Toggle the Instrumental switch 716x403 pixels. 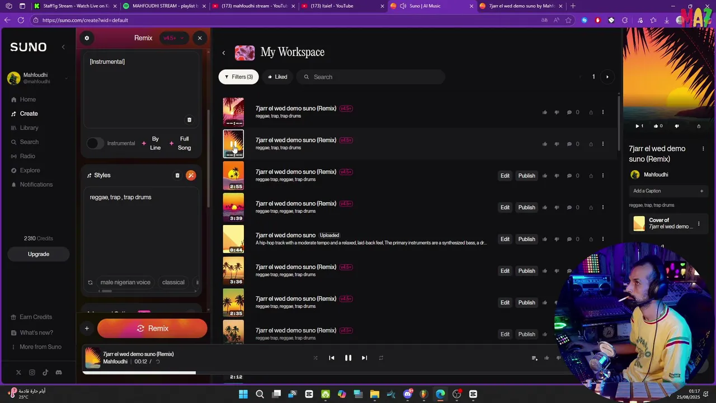96,143
